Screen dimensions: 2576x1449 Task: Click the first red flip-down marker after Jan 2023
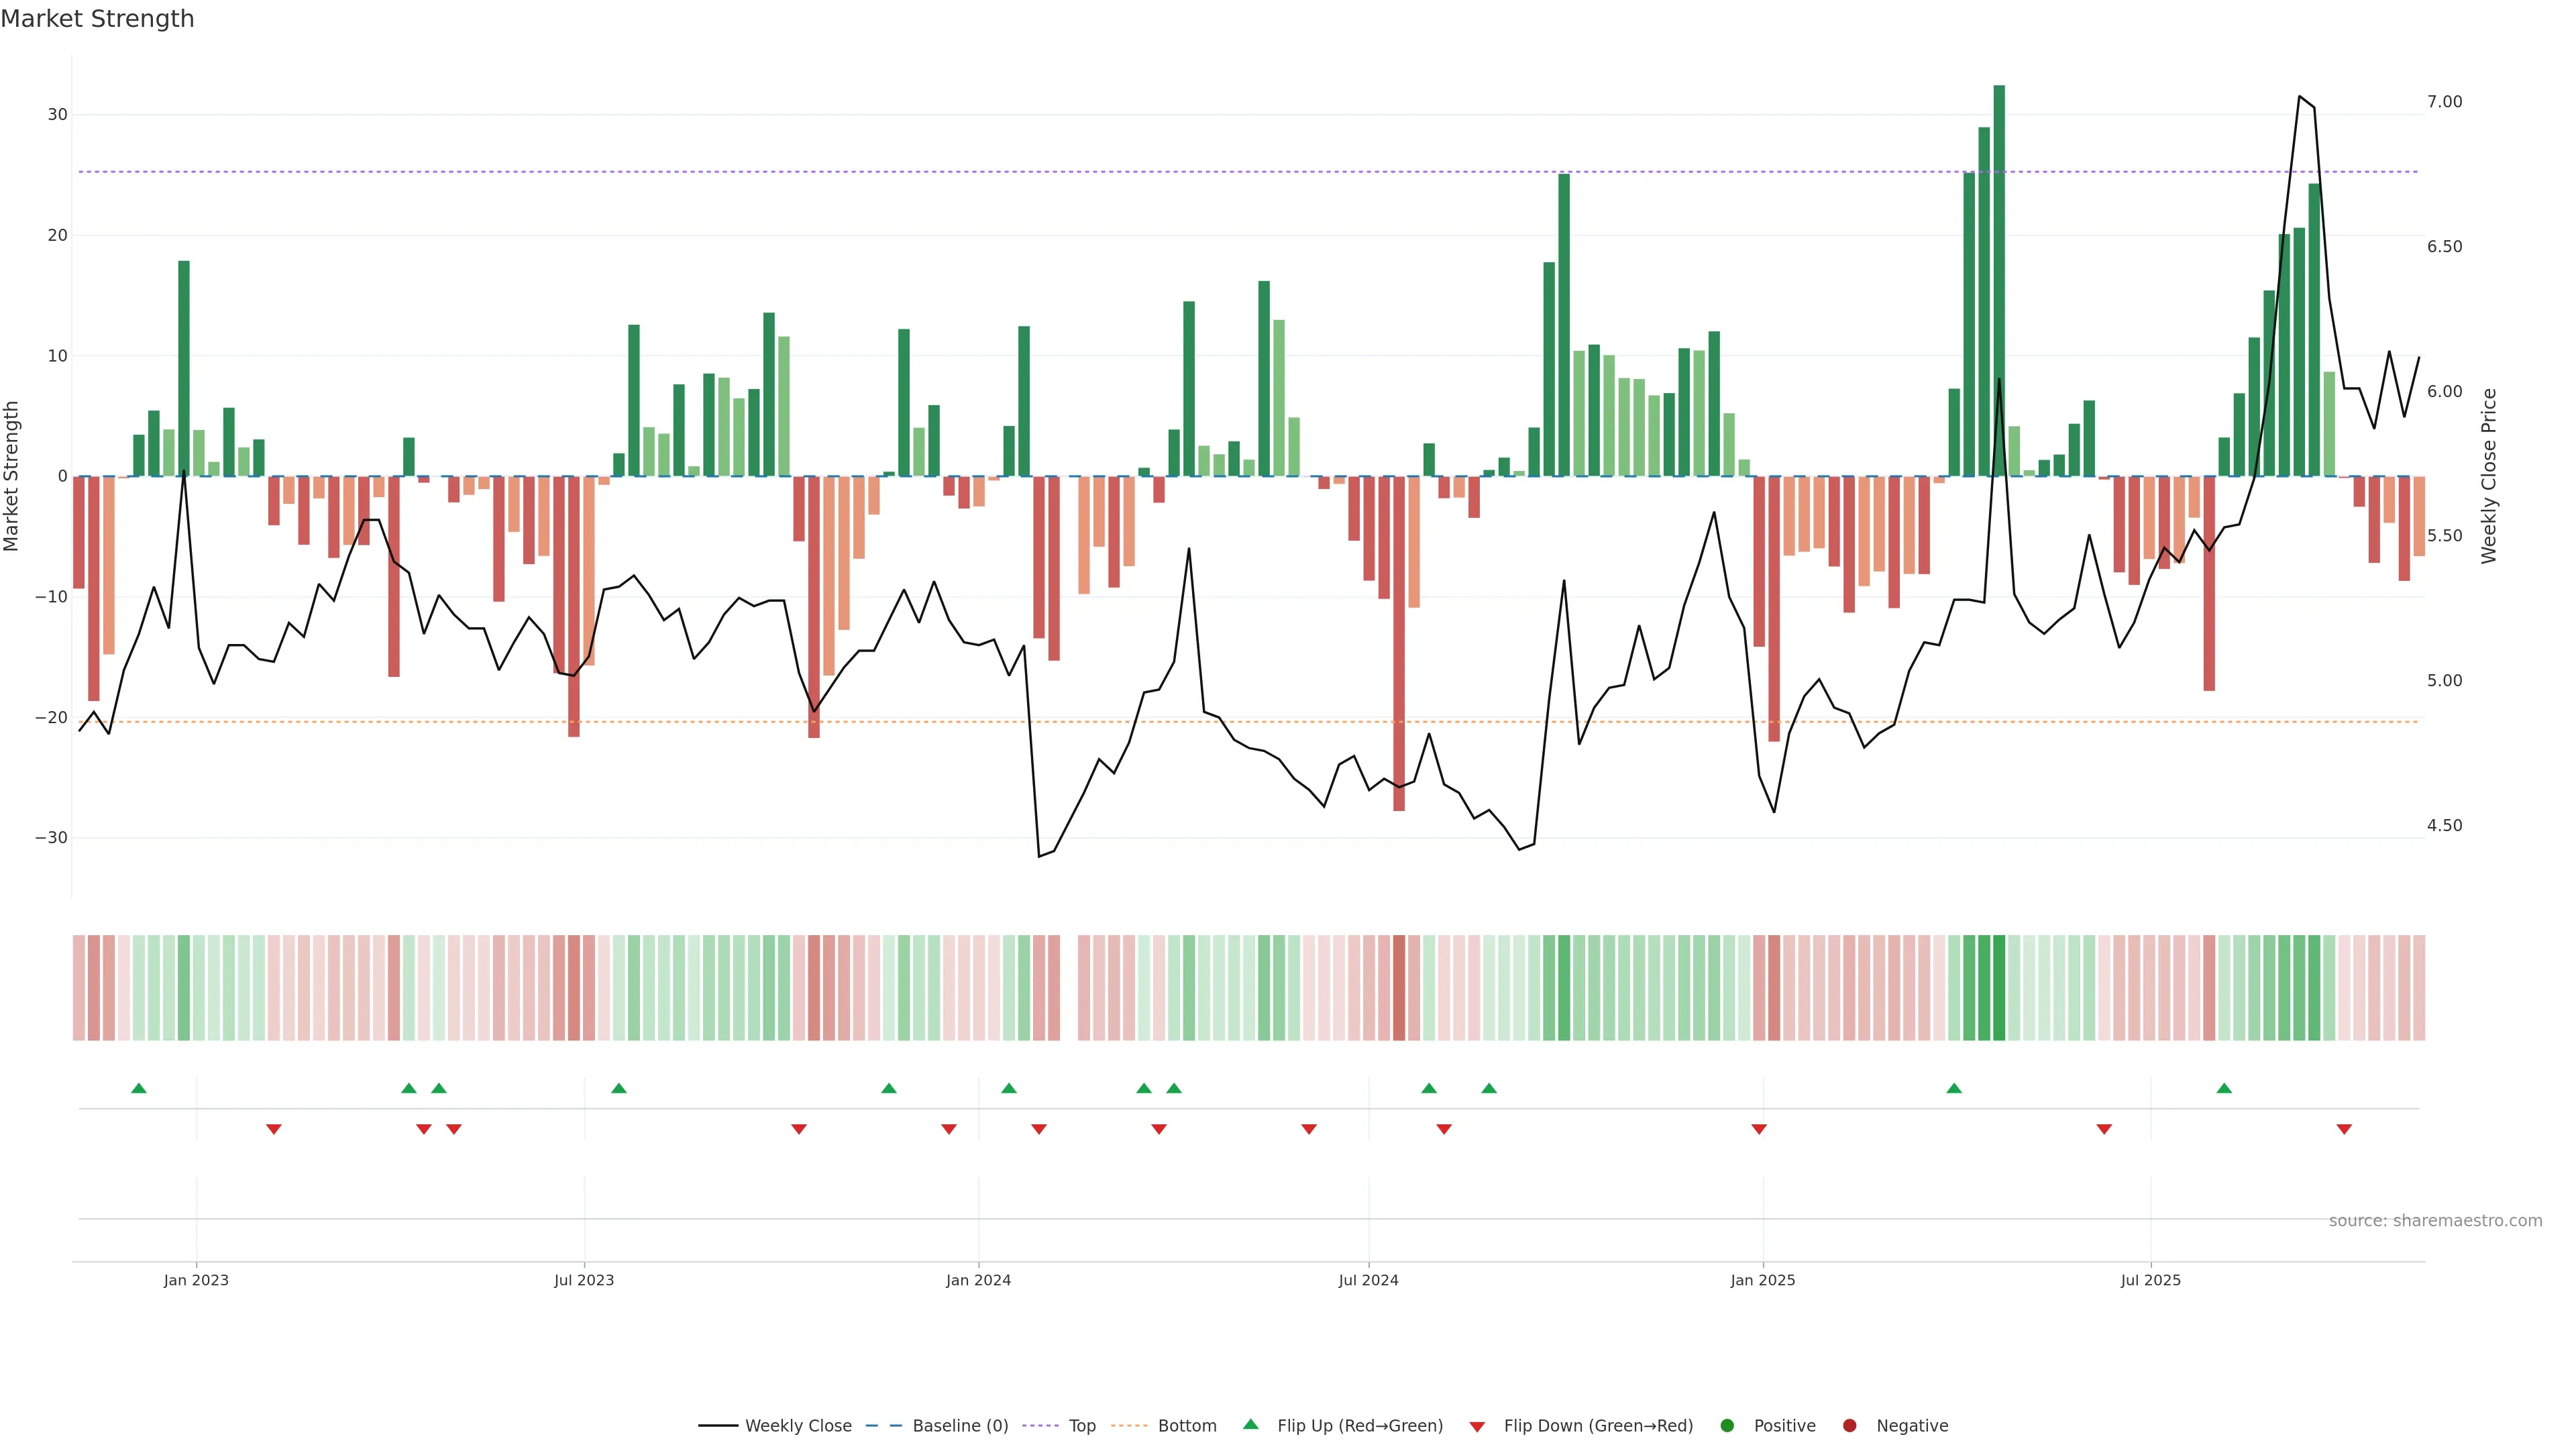pyautogui.click(x=274, y=1129)
